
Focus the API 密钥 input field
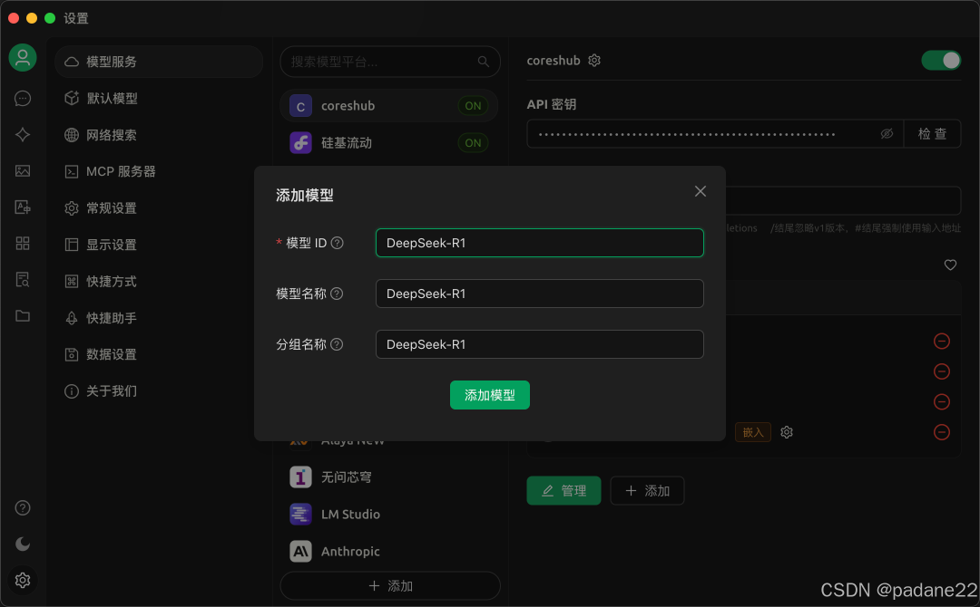coord(715,134)
